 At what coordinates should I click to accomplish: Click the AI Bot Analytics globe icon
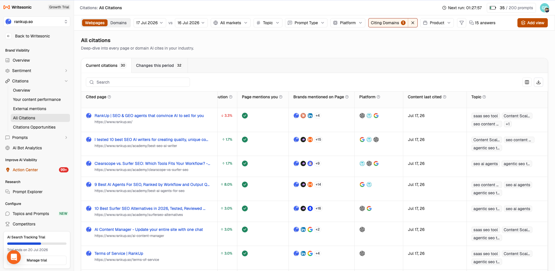[x=8, y=148]
